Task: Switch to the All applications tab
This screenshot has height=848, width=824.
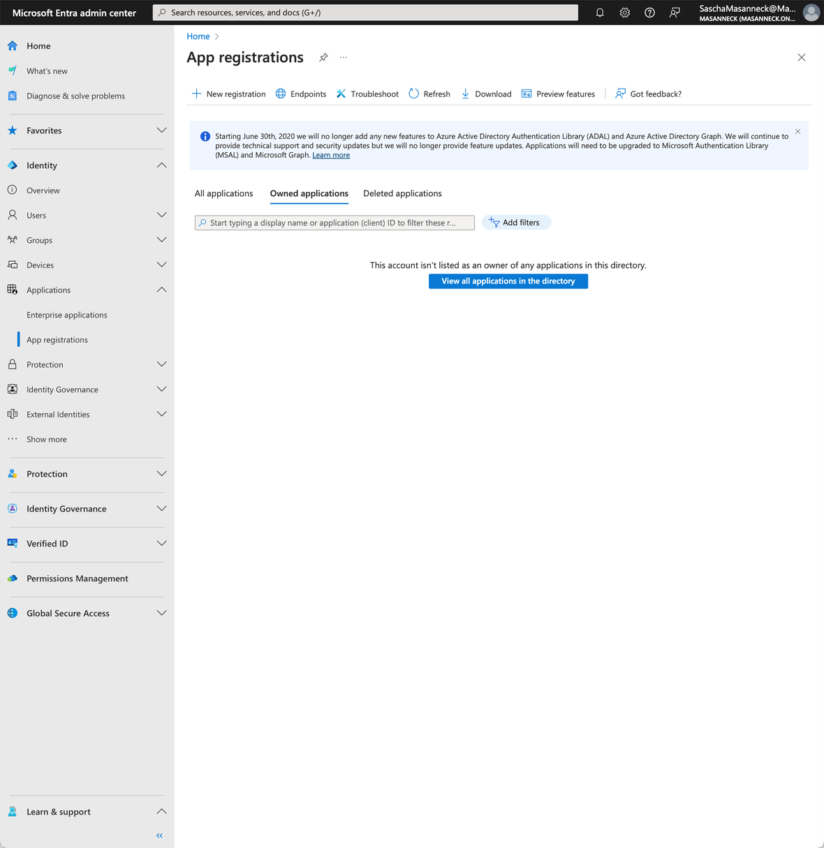Action: (223, 193)
